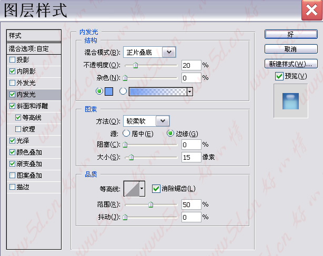Enable the 纹理 checkbox
Screen dimensions: 323x256
(18, 129)
